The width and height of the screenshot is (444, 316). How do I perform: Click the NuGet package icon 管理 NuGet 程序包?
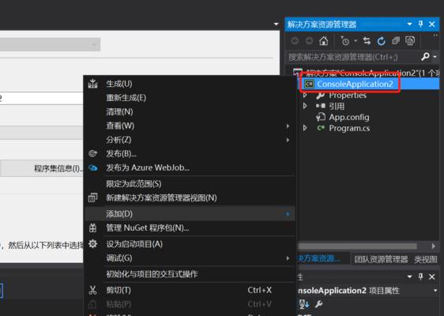point(93,228)
